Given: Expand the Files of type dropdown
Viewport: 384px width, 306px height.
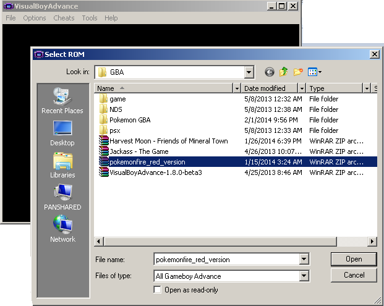Looking at the screenshot, I should [304, 276].
